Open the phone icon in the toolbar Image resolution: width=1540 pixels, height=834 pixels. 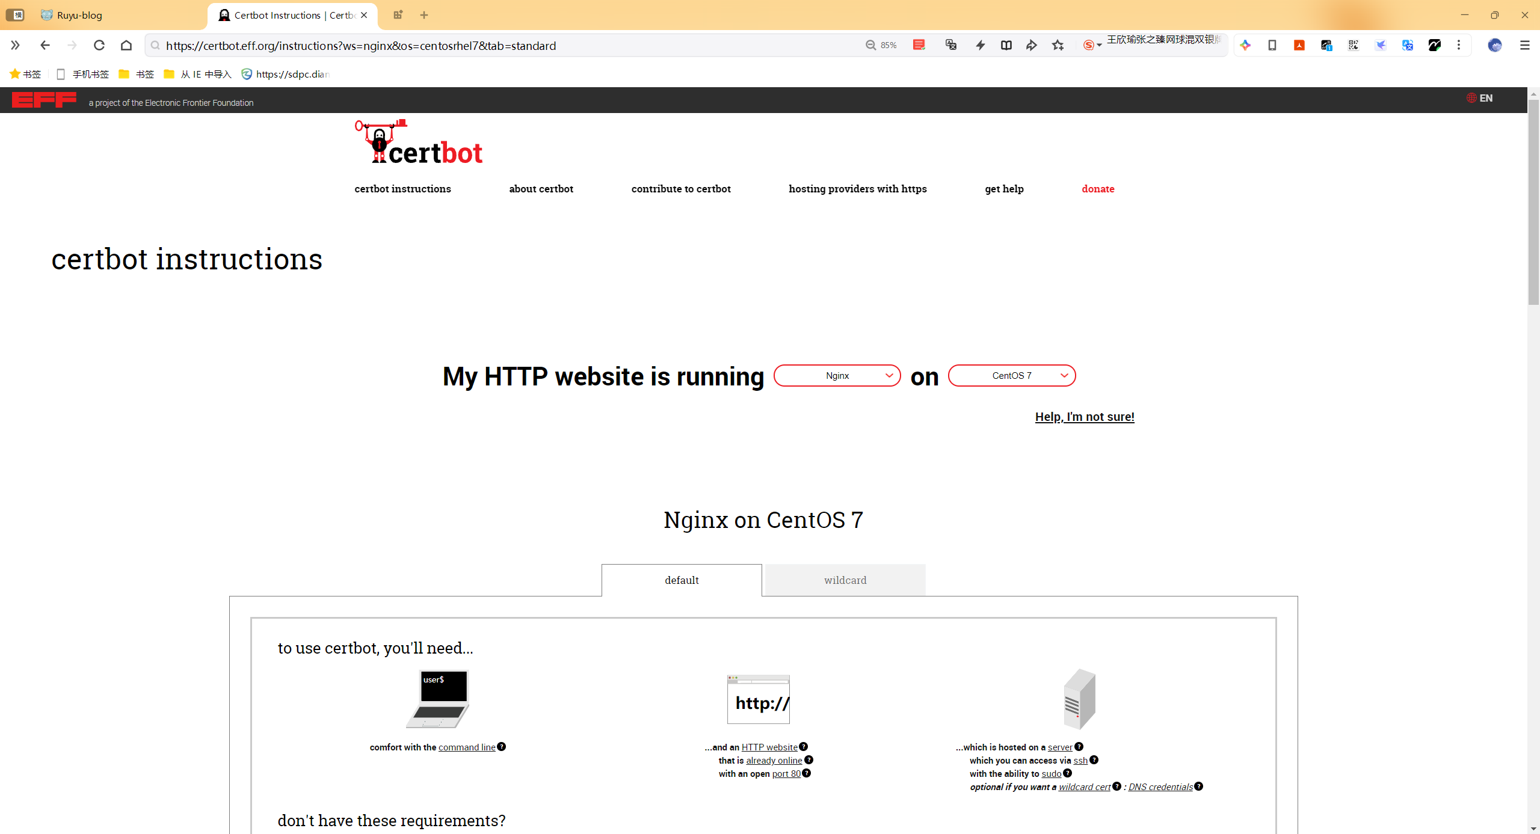click(x=1272, y=45)
